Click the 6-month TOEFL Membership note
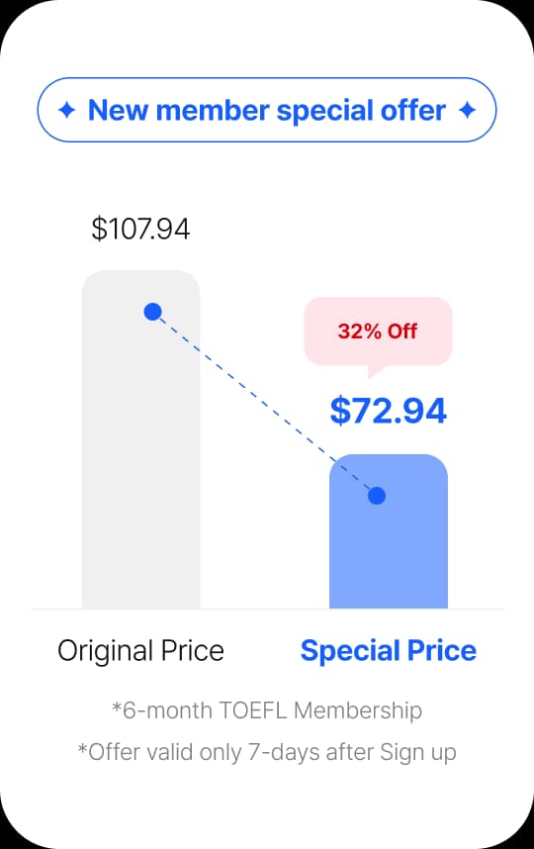Image resolution: width=534 pixels, height=849 pixels. pyautogui.click(x=267, y=710)
